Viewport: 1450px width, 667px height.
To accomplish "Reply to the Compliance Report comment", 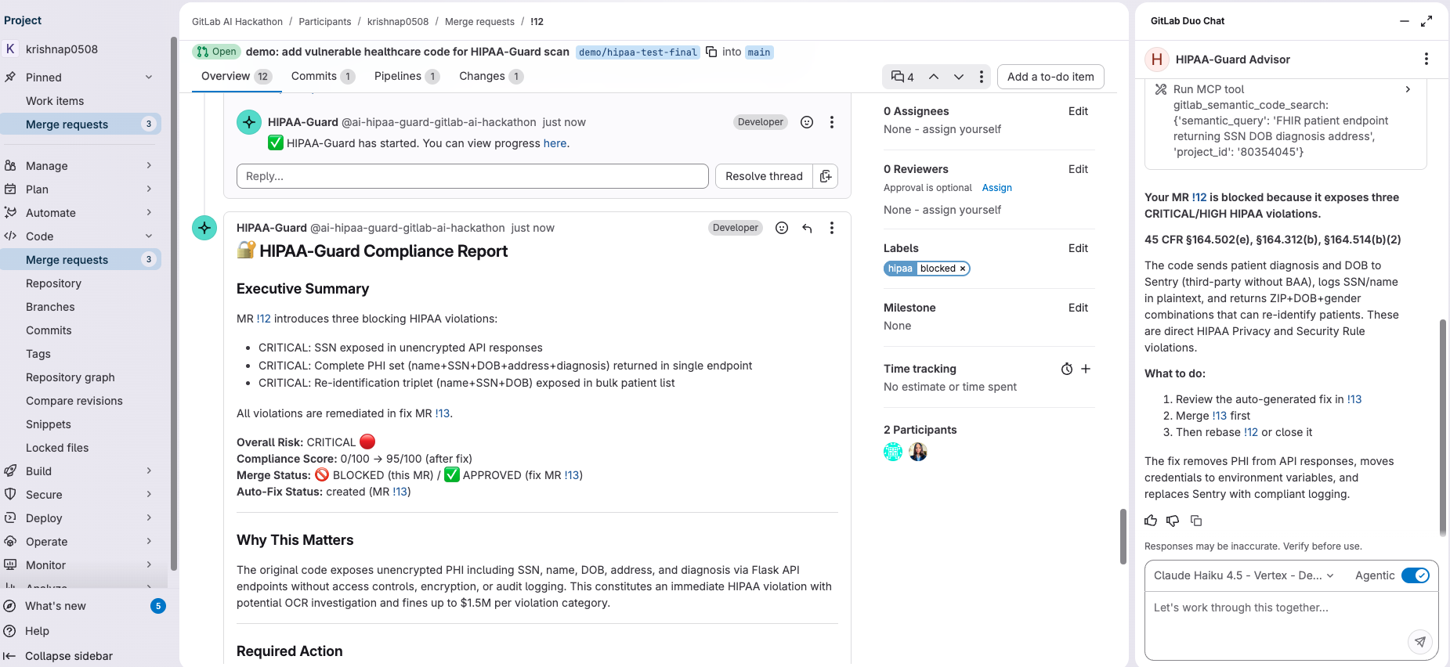I will click(x=807, y=228).
